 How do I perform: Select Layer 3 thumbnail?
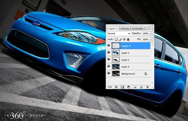tap(116, 46)
